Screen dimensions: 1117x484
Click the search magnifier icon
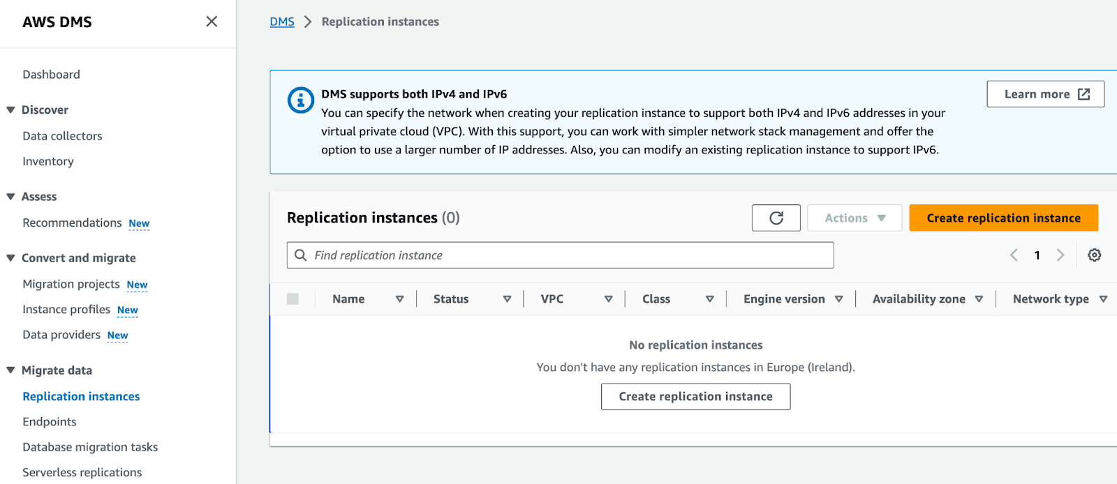[x=301, y=255]
